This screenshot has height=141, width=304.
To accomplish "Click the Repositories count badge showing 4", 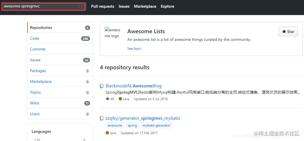I will click(x=87, y=28).
